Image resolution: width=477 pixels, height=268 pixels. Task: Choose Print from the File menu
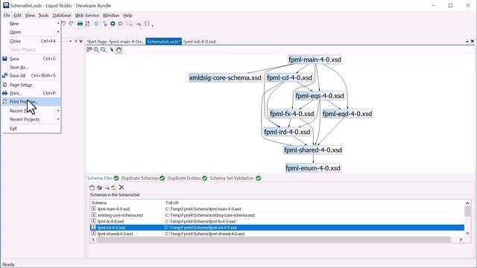tap(31, 93)
